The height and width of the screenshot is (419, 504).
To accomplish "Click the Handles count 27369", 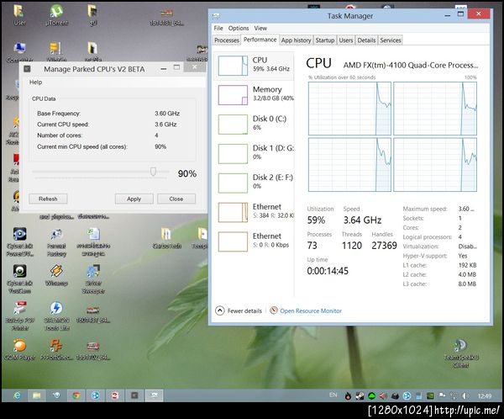I will 384,246.
